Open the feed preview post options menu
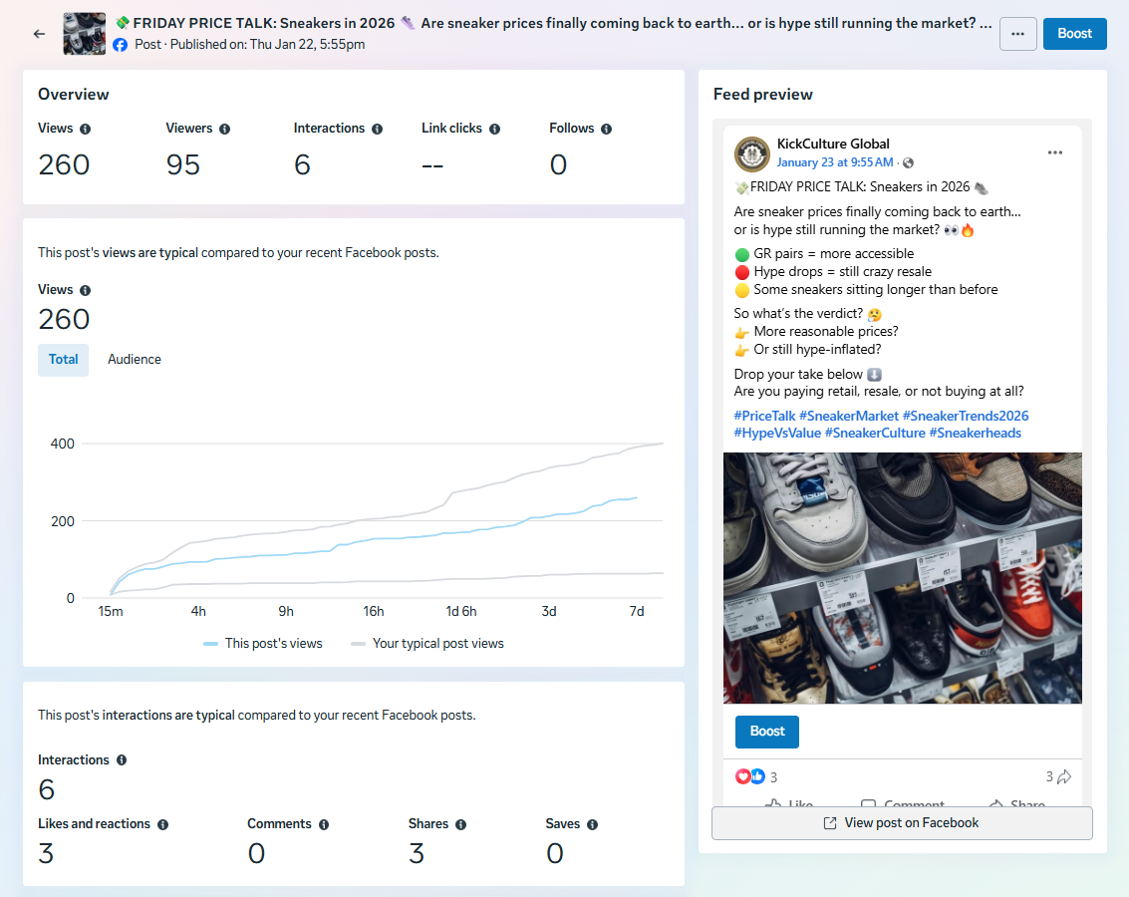This screenshot has height=897, width=1129. [x=1055, y=152]
